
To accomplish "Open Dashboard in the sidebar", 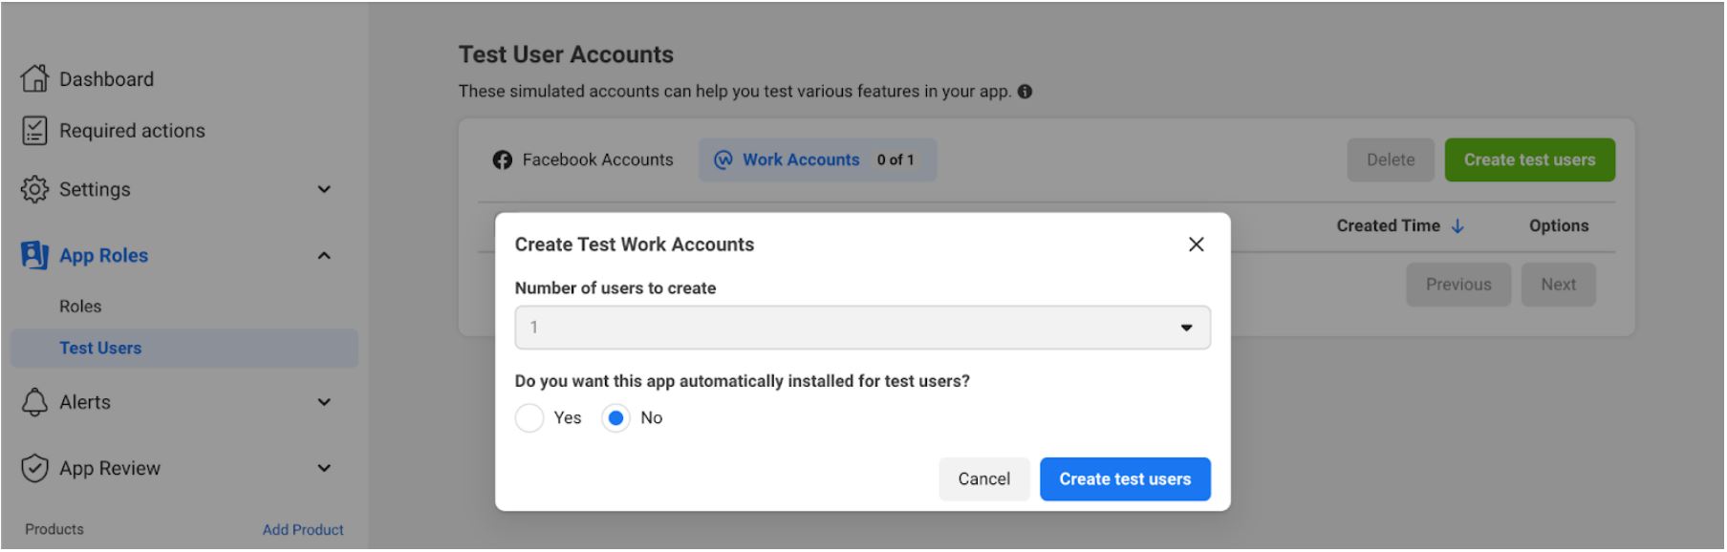I will 106,79.
